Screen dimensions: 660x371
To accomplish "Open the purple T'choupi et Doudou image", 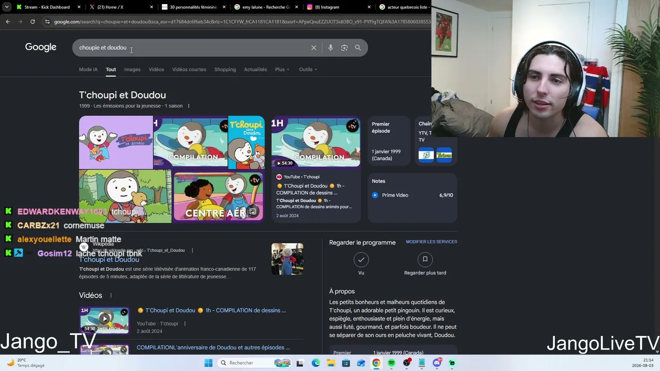I will 116,142.
